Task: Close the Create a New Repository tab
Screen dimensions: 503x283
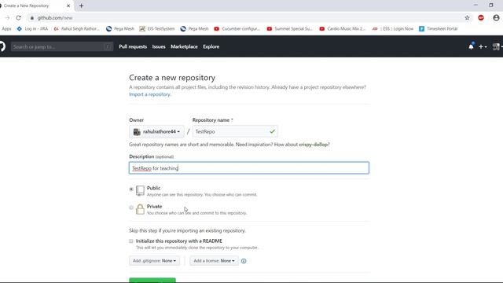Action: pos(68,6)
